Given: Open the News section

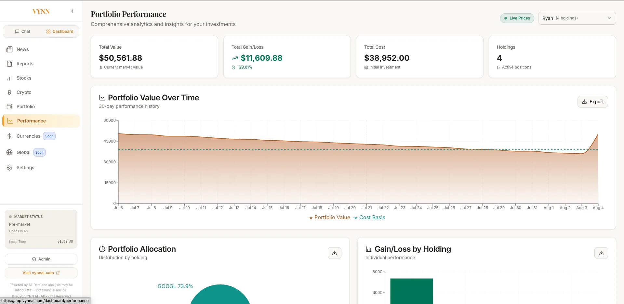Looking at the screenshot, I should click(x=41, y=49).
